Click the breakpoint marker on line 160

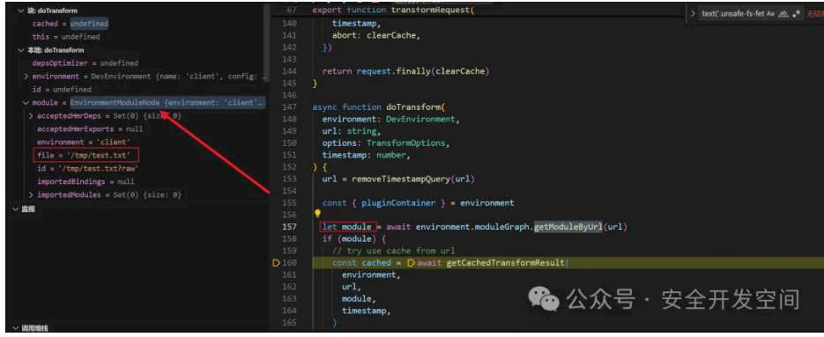(x=276, y=263)
